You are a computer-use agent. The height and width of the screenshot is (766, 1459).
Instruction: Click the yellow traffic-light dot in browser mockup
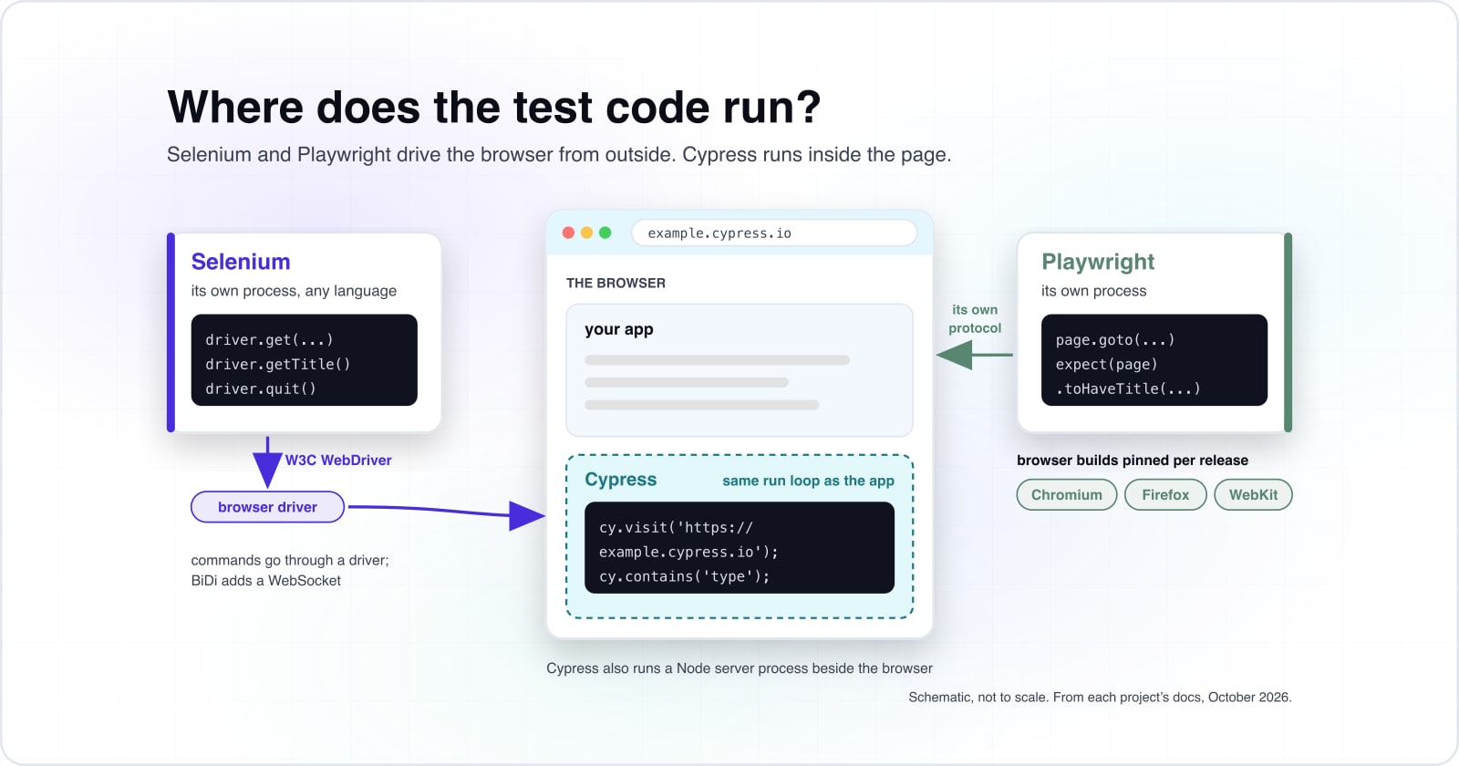[586, 233]
